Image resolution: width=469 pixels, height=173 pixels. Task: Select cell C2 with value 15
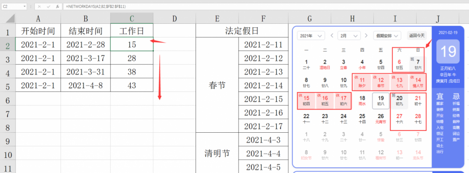point(132,44)
